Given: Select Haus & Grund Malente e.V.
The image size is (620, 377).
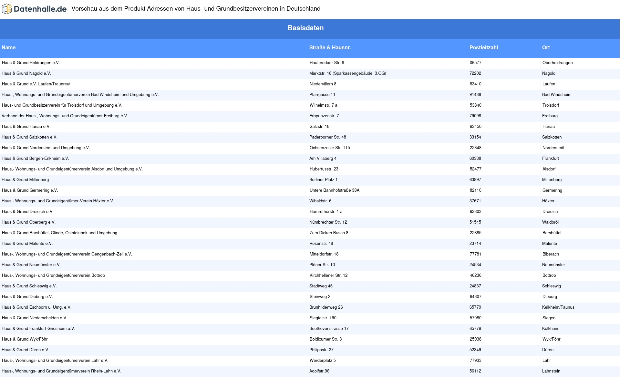Looking at the screenshot, I should click(27, 244).
